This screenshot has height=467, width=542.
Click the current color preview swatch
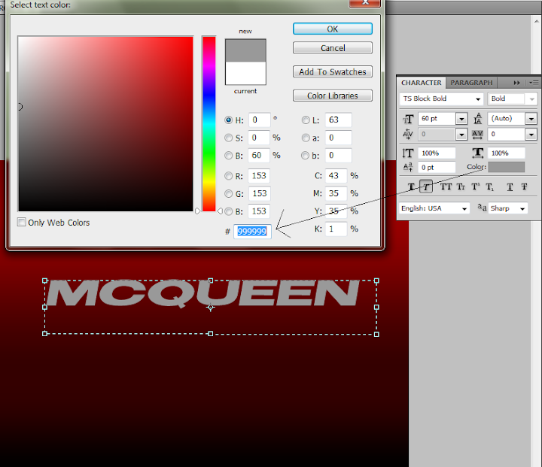[x=245, y=73]
